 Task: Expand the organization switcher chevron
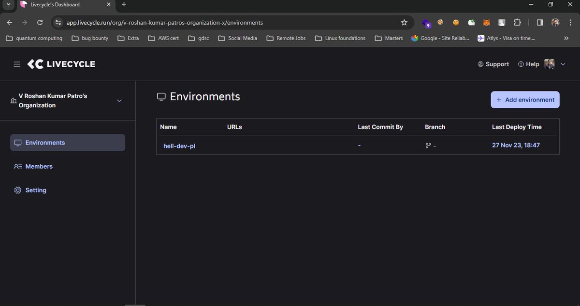point(119,101)
